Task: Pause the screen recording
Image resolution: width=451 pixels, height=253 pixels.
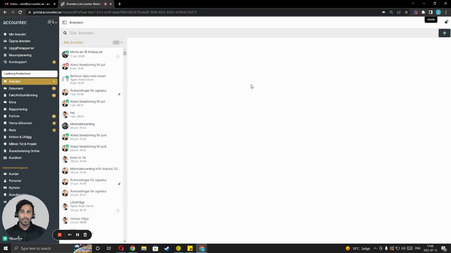Action: click(x=78, y=235)
